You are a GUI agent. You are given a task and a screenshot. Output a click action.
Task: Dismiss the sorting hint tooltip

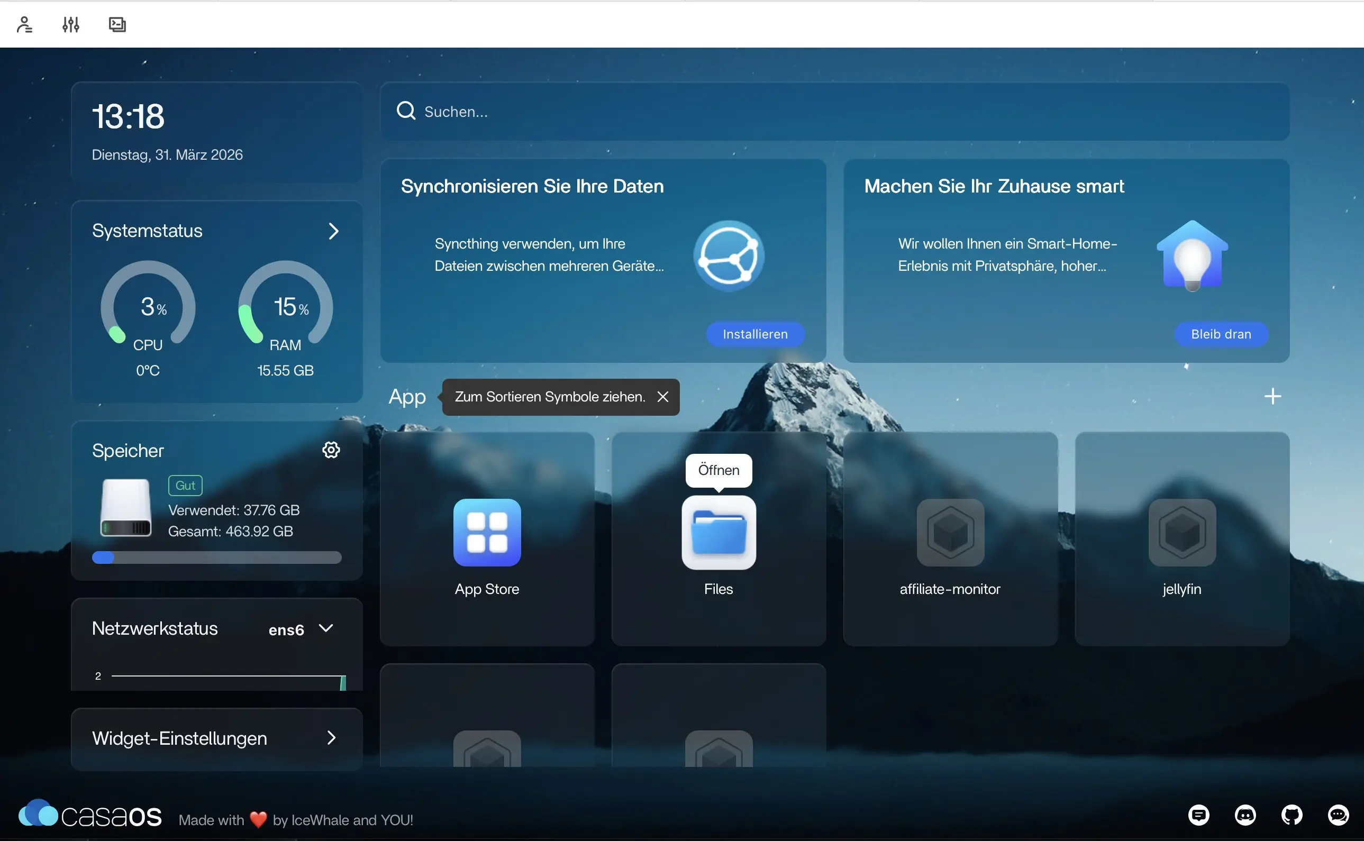click(x=662, y=397)
